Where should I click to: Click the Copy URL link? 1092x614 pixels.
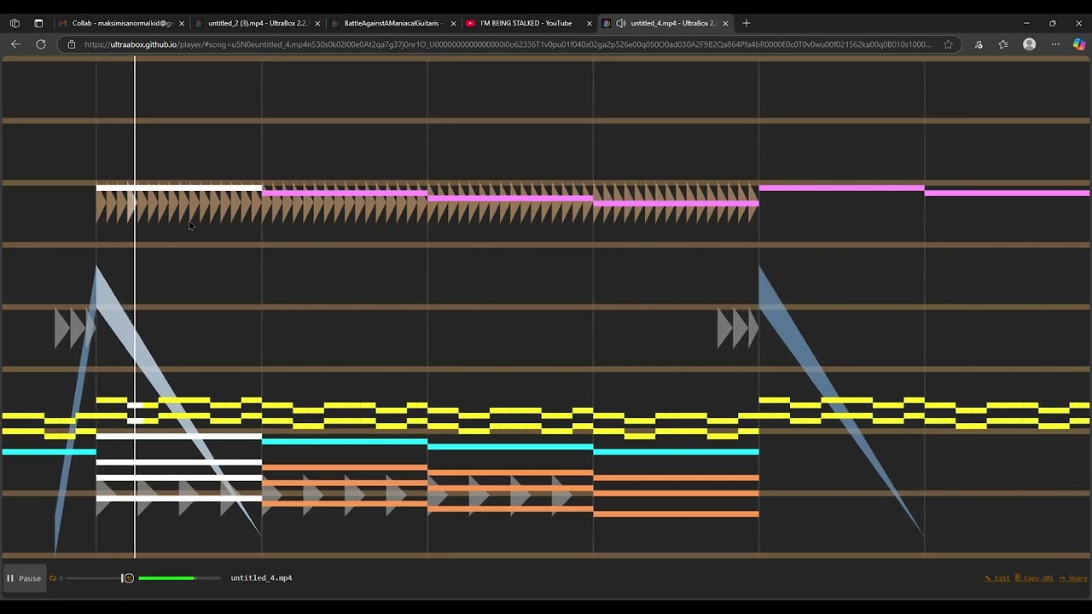pos(1034,578)
